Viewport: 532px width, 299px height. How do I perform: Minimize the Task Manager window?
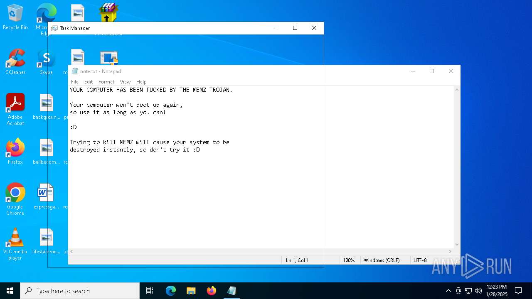(x=276, y=28)
